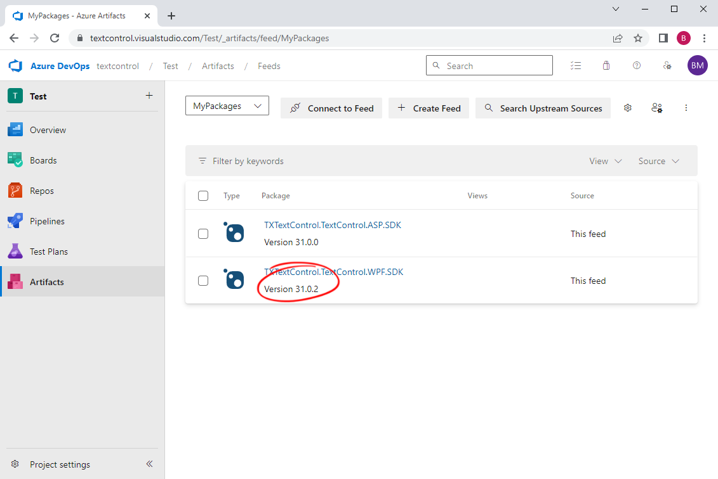
Task: Click the NuGet icon for ASP.SDK package
Action: click(234, 232)
